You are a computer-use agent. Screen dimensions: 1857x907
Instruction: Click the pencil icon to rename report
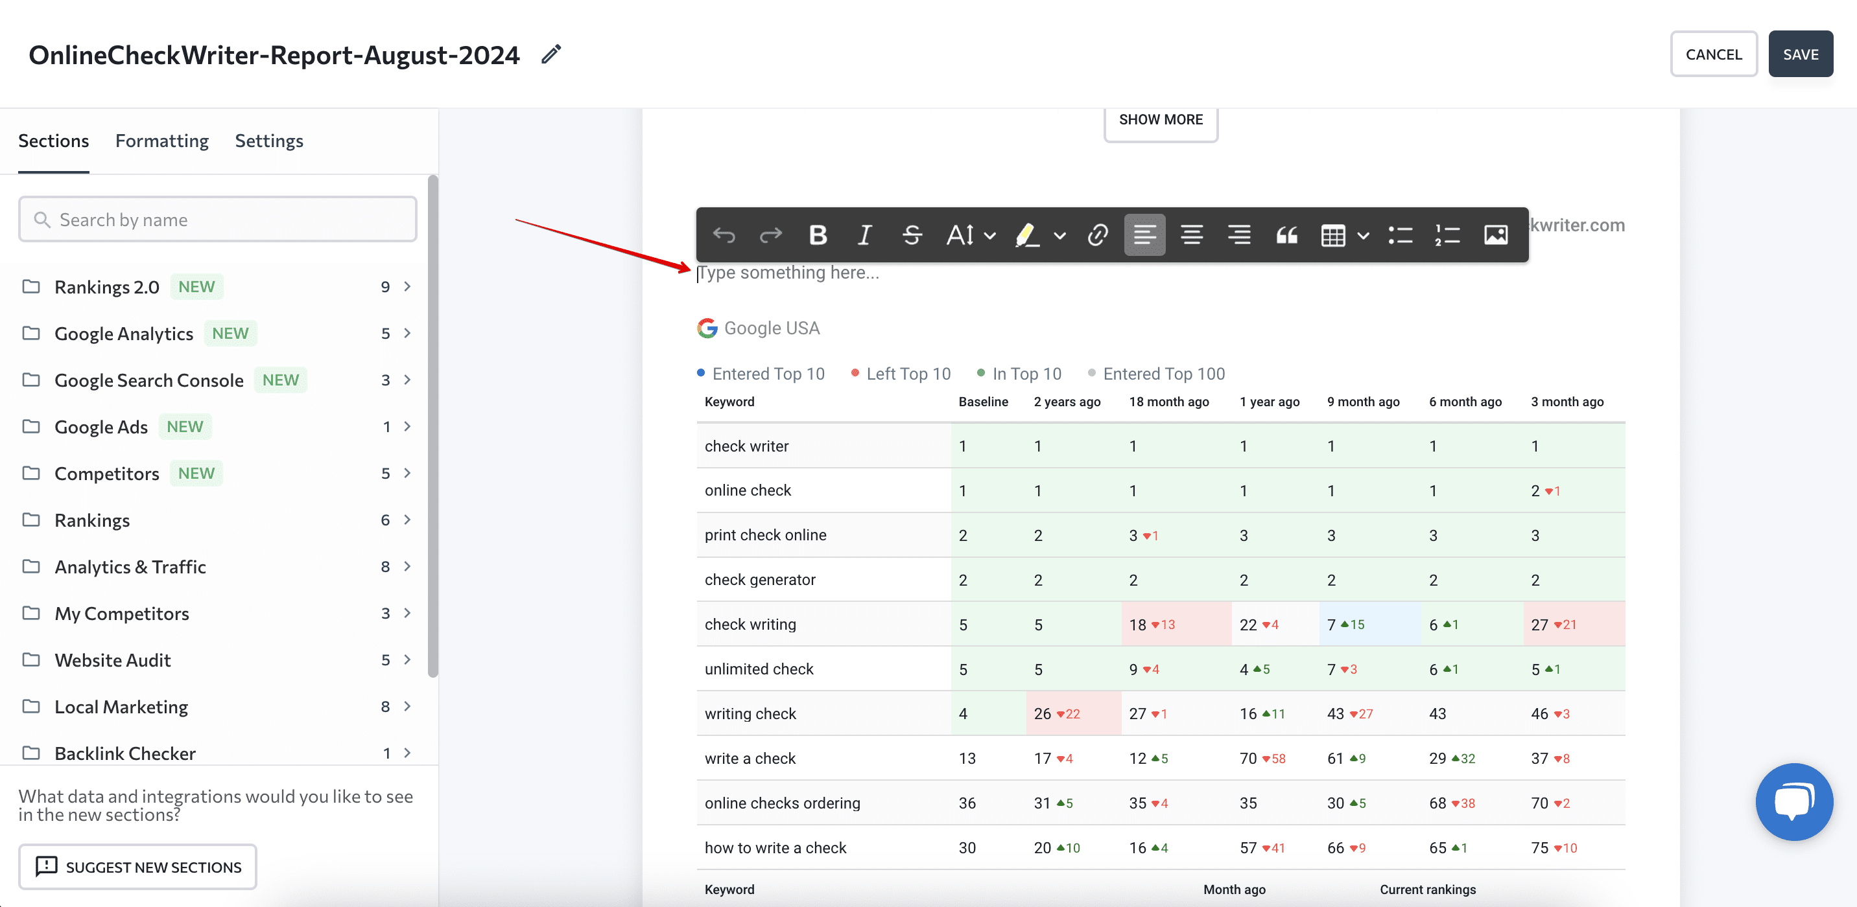[550, 55]
